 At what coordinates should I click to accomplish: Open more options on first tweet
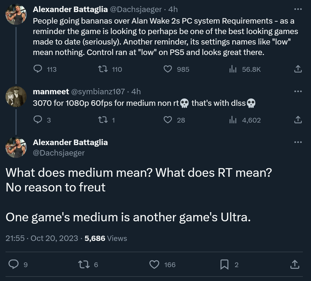(x=298, y=9)
